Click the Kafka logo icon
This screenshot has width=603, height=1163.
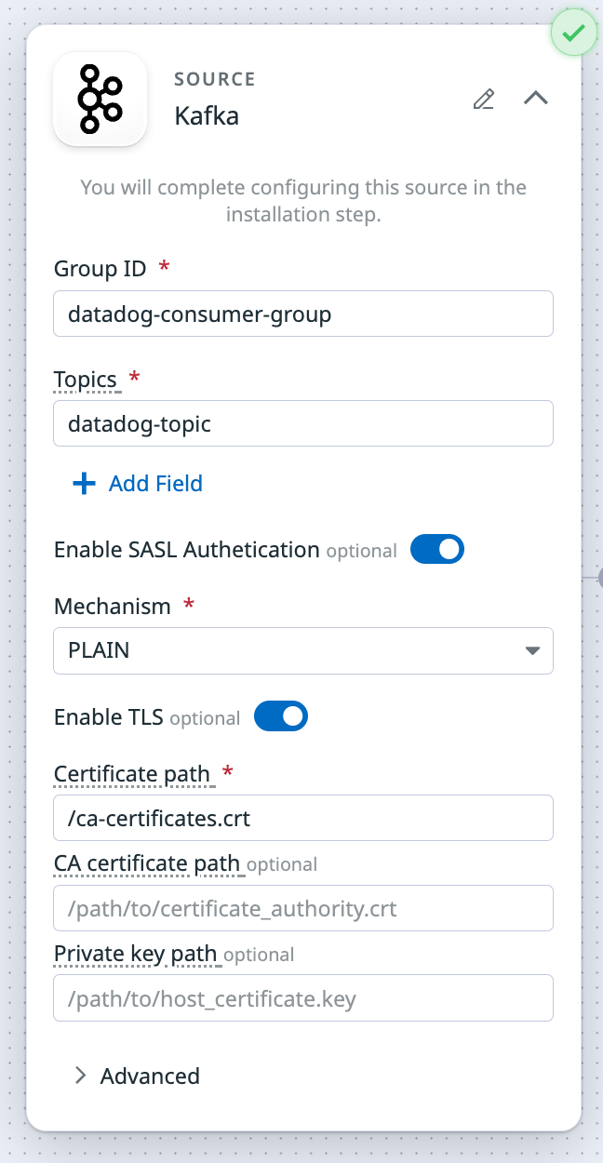pos(100,99)
